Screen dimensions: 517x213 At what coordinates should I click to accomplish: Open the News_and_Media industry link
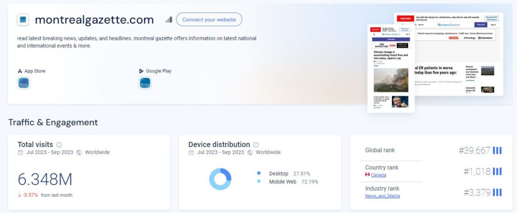[x=383, y=196]
